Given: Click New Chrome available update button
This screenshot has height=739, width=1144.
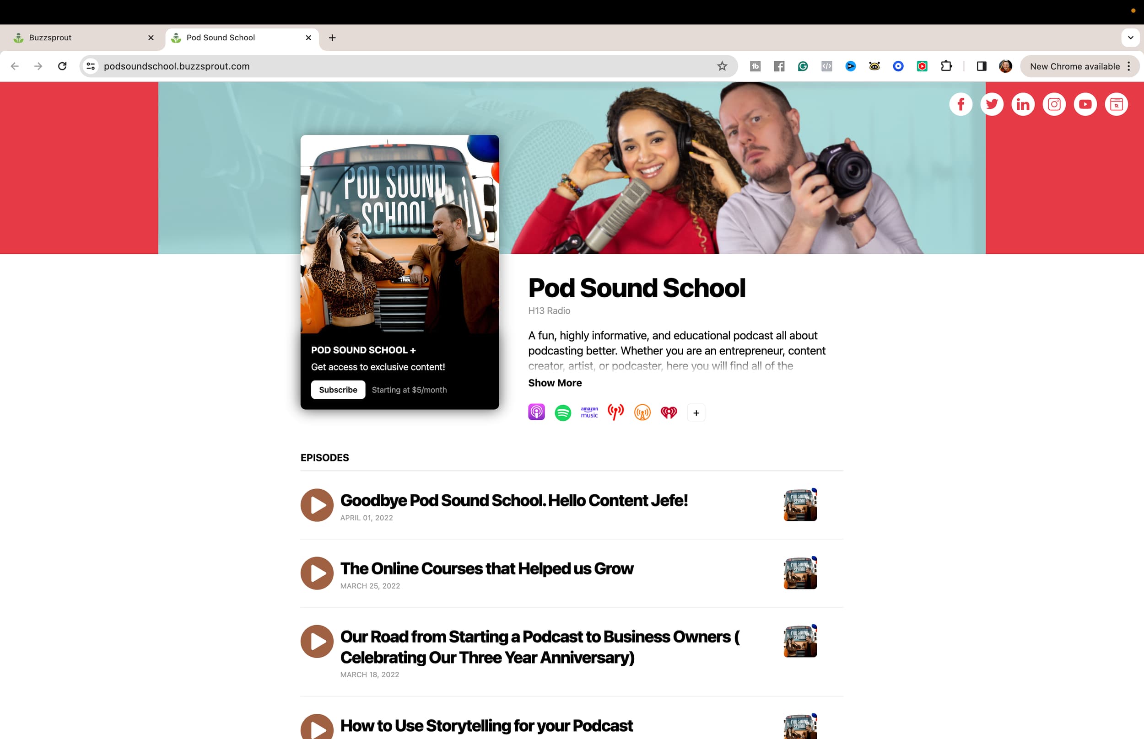Looking at the screenshot, I should [1079, 66].
